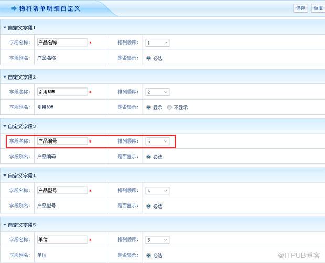325x263 pixels.
Task: Click the 自定义字段2 header text
Action: point(21,77)
